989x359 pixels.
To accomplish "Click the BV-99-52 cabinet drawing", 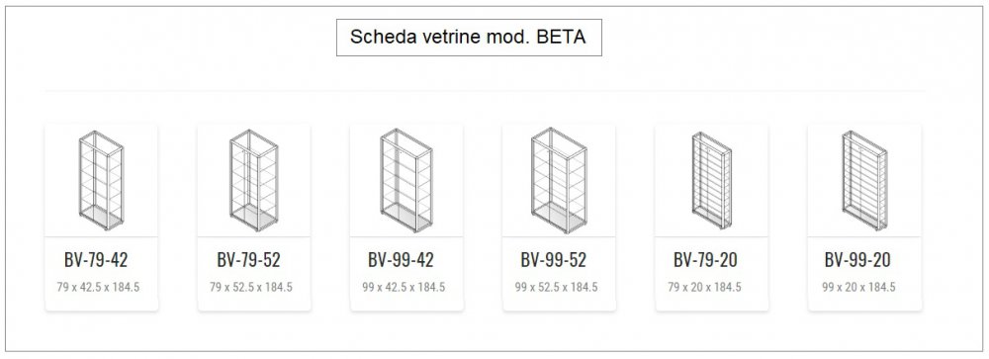I will tap(559, 180).
